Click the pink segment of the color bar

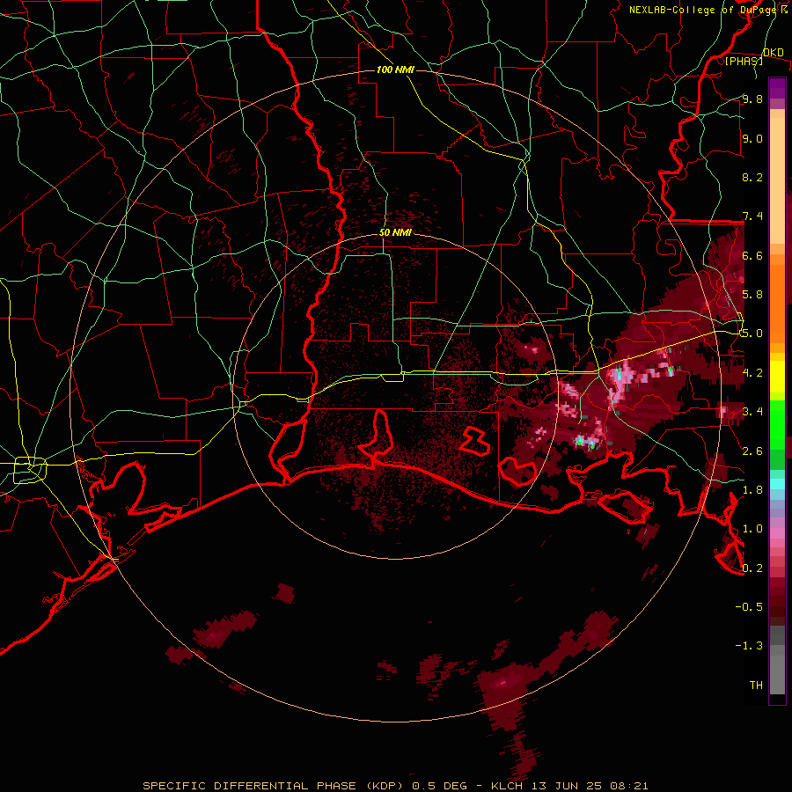coord(777,532)
